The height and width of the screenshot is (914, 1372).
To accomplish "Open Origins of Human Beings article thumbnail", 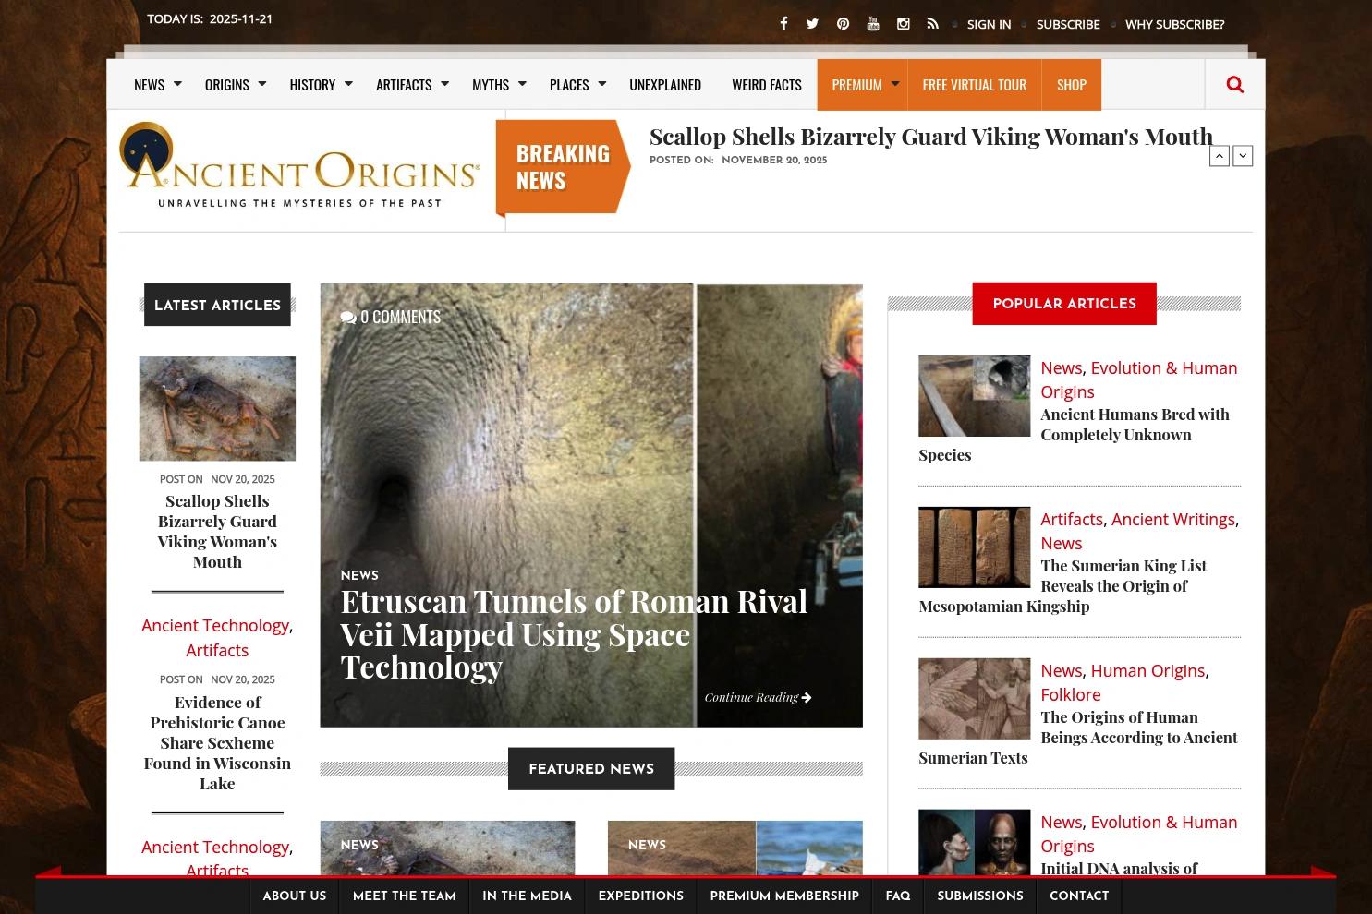I will pyautogui.click(x=974, y=699).
